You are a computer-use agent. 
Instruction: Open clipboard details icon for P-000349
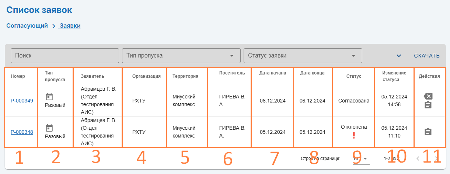[x=428, y=105]
